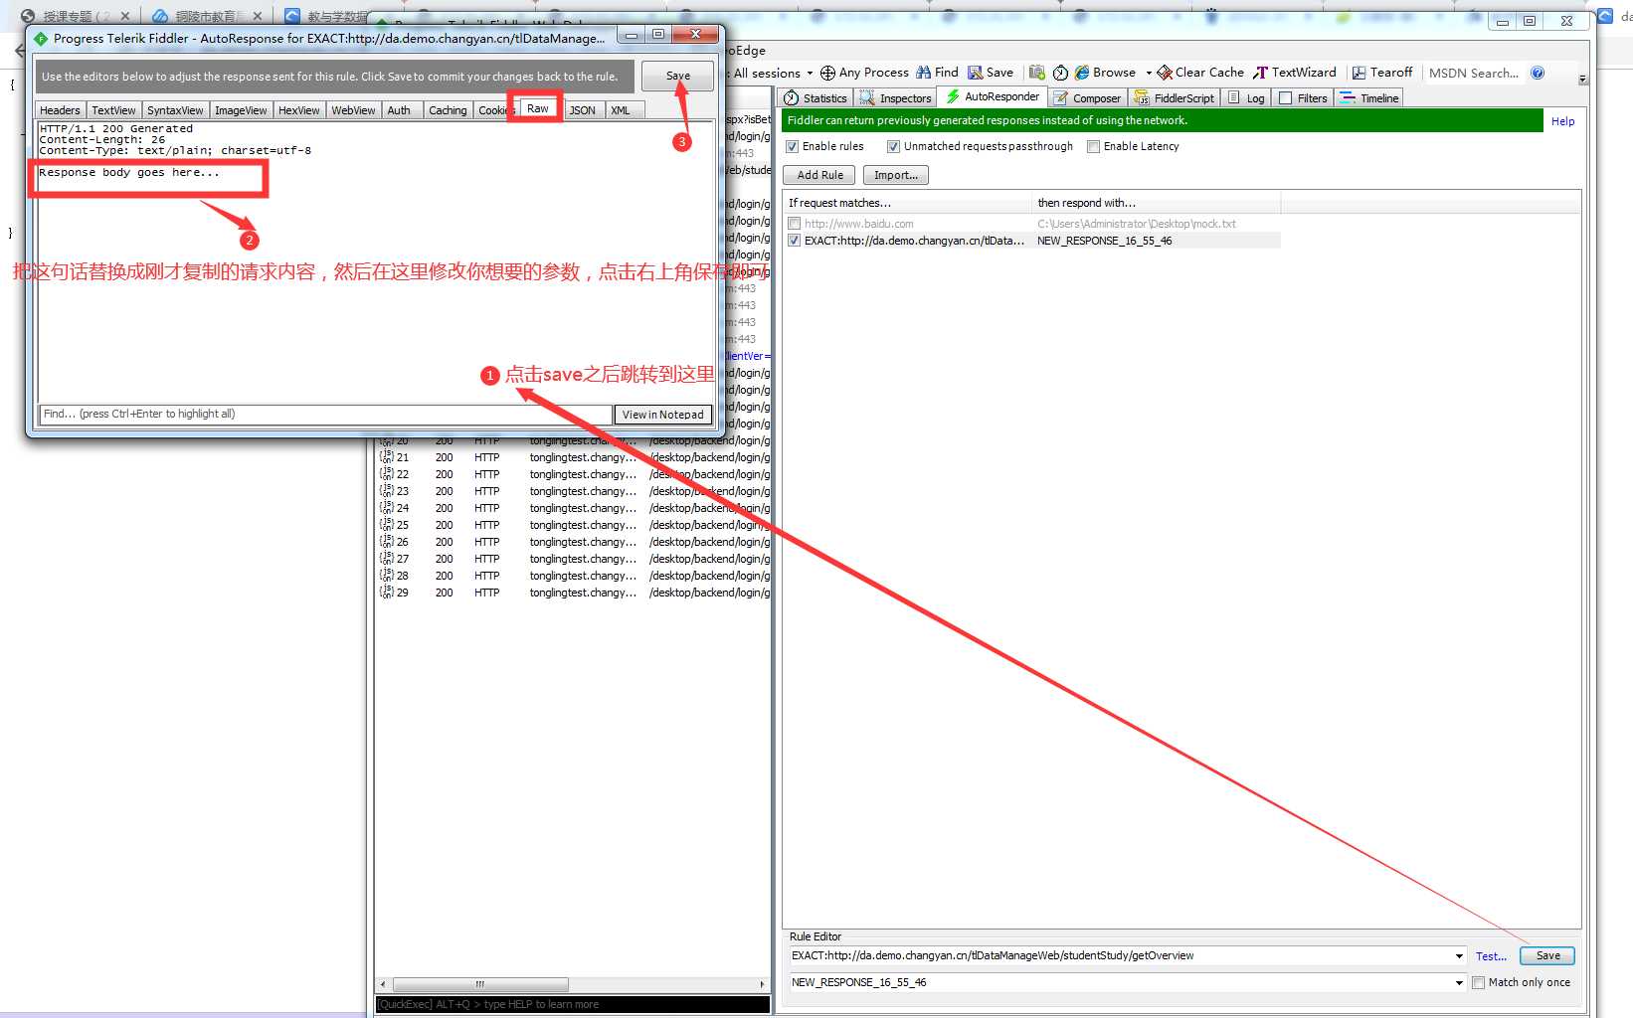Click the horizontal scrollbar thumb in the session list
Screen dimensions: 1633x1018
(480, 984)
